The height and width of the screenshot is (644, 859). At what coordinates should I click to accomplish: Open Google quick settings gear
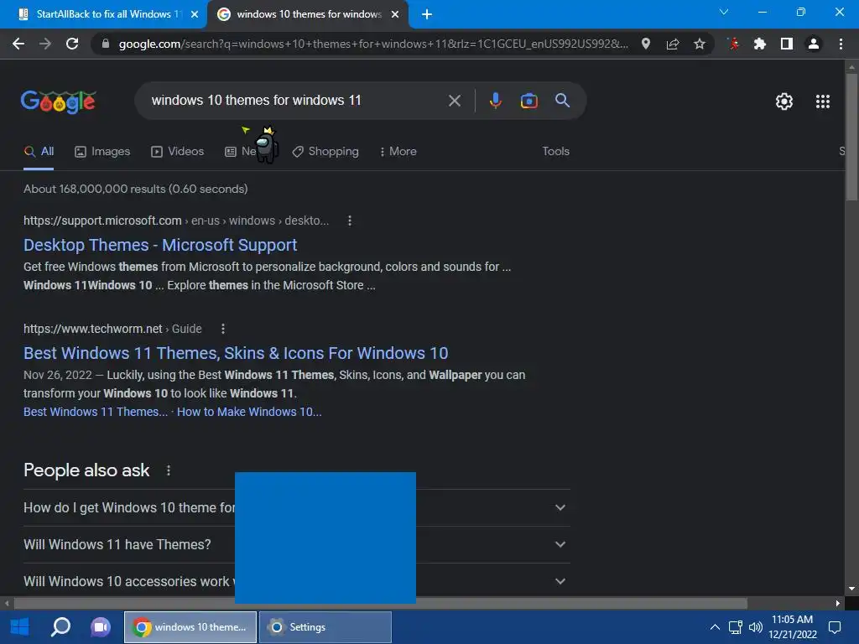(x=784, y=101)
